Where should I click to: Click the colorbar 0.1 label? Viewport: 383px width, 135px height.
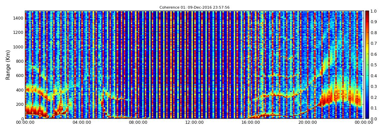tap(373, 108)
